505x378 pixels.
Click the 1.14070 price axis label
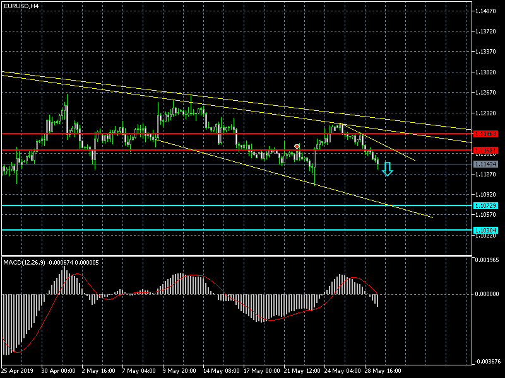pyautogui.click(x=485, y=11)
